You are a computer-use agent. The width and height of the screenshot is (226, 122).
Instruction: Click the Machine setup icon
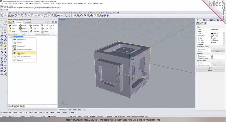click(10, 26)
